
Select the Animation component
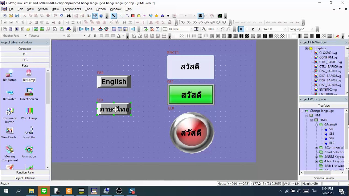pos(29,152)
